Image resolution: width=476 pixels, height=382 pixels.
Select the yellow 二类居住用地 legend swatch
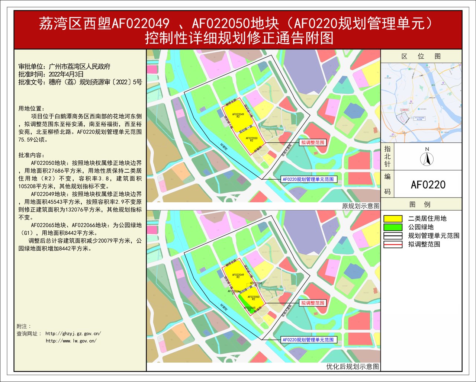point(393,219)
